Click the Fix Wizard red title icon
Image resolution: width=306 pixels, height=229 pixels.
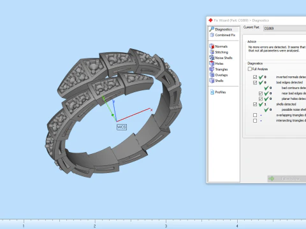[210, 20]
